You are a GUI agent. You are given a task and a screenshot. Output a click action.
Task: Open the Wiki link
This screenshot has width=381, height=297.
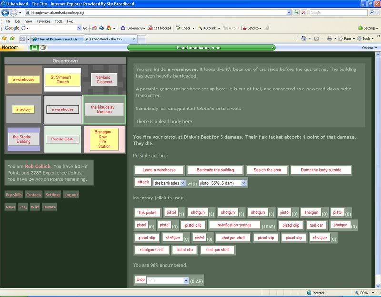tap(35, 207)
